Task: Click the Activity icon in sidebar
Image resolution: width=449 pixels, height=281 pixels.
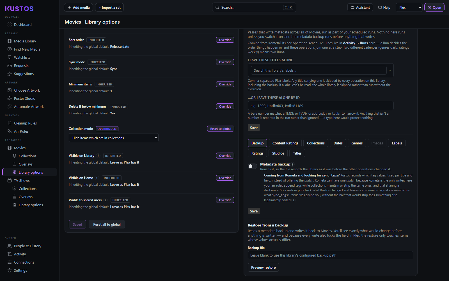Action: pos(10,254)
